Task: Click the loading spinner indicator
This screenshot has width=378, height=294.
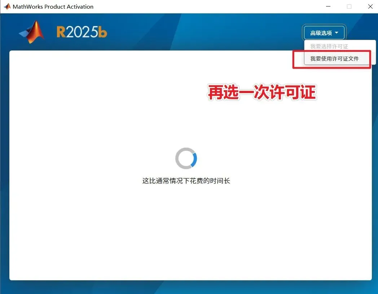Action: tap(186, 158)
